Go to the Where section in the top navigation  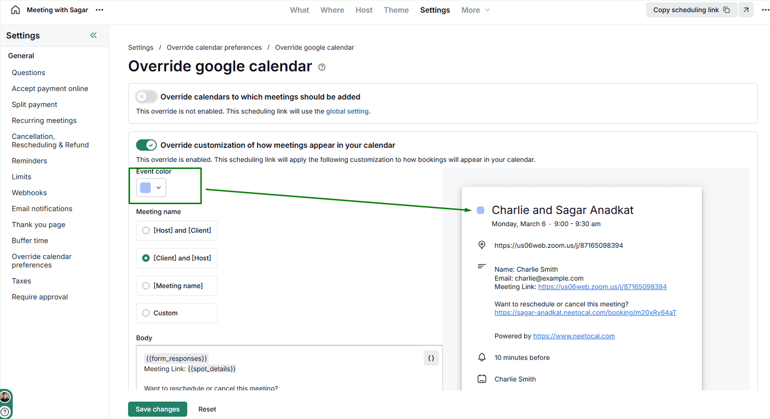[332, 10]
